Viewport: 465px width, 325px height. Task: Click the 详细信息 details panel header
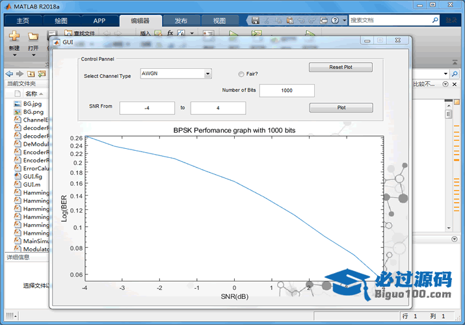pos(18,257)
